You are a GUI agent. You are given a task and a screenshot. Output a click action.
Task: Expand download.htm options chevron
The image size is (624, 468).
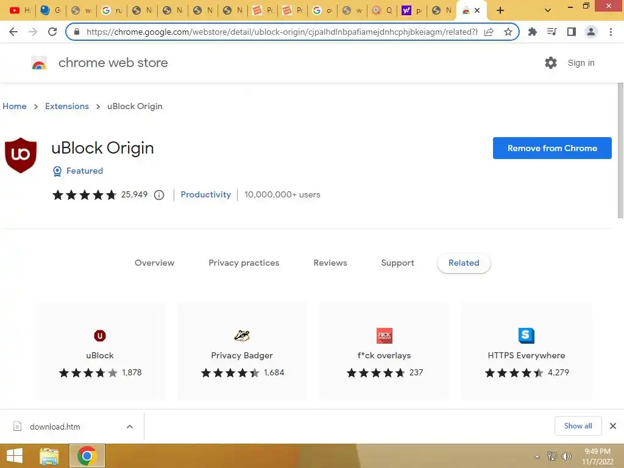pos(130,427)
